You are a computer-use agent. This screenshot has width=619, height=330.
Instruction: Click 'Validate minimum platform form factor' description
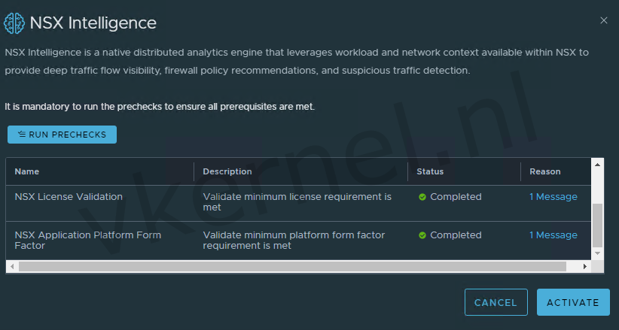point(294,240)
